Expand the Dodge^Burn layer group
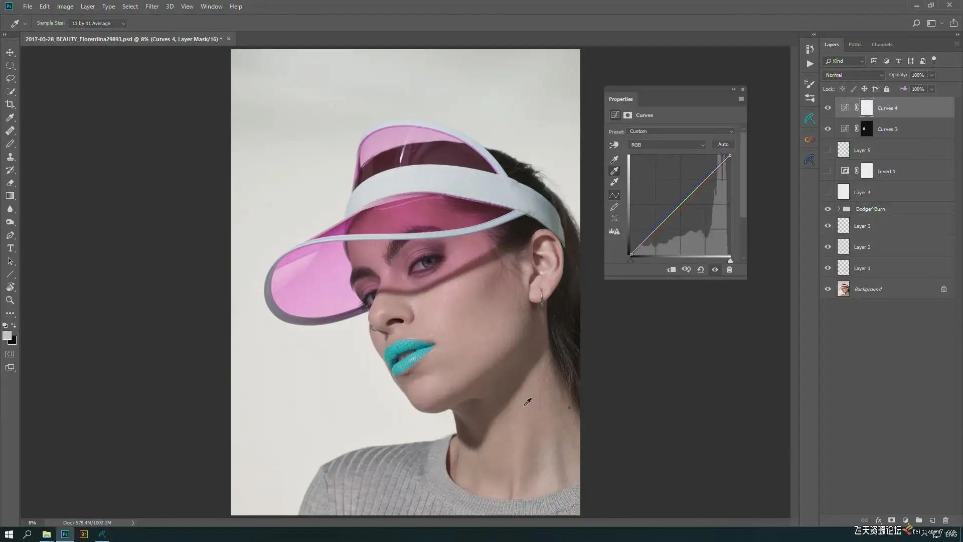Screen dimensions: 963x542 click(x=839, y=209)
